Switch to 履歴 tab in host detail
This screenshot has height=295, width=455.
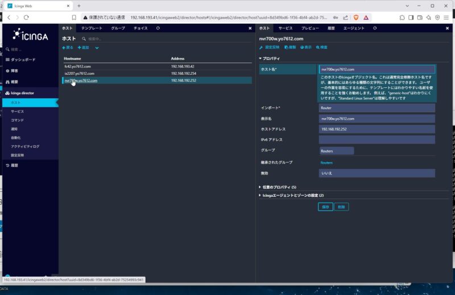pyautogui.click(x=331, y=28)
